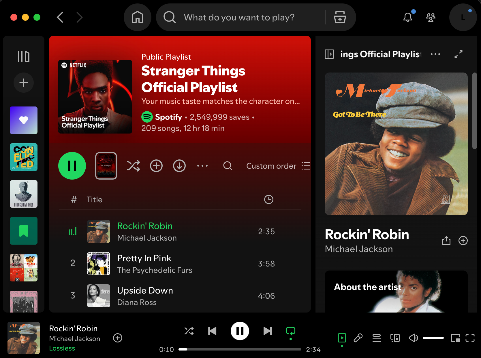This screenshot has height=358, width=481.
Task: Create a playlist with the plus button
Action: click(x=24, y=83)
